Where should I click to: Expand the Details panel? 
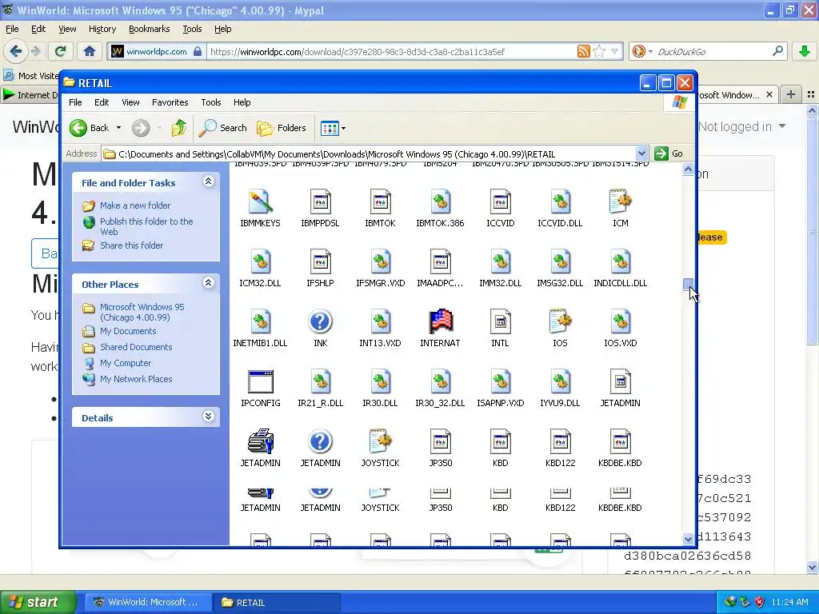pyautogui.click(x=208, y=417)
